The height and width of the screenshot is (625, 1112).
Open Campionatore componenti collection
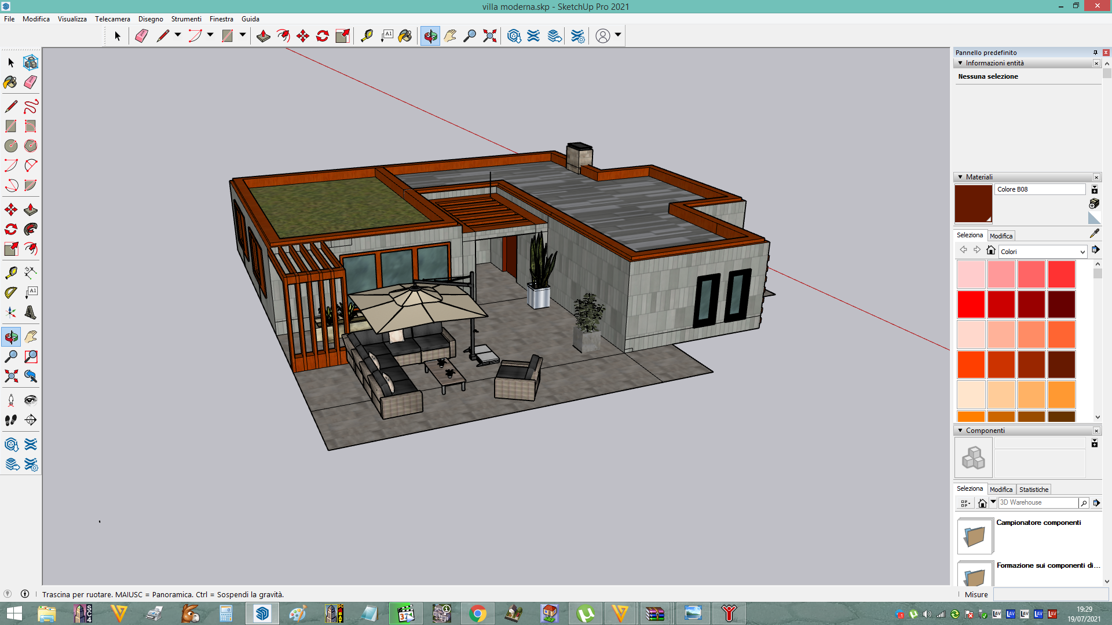[1038, 523]
